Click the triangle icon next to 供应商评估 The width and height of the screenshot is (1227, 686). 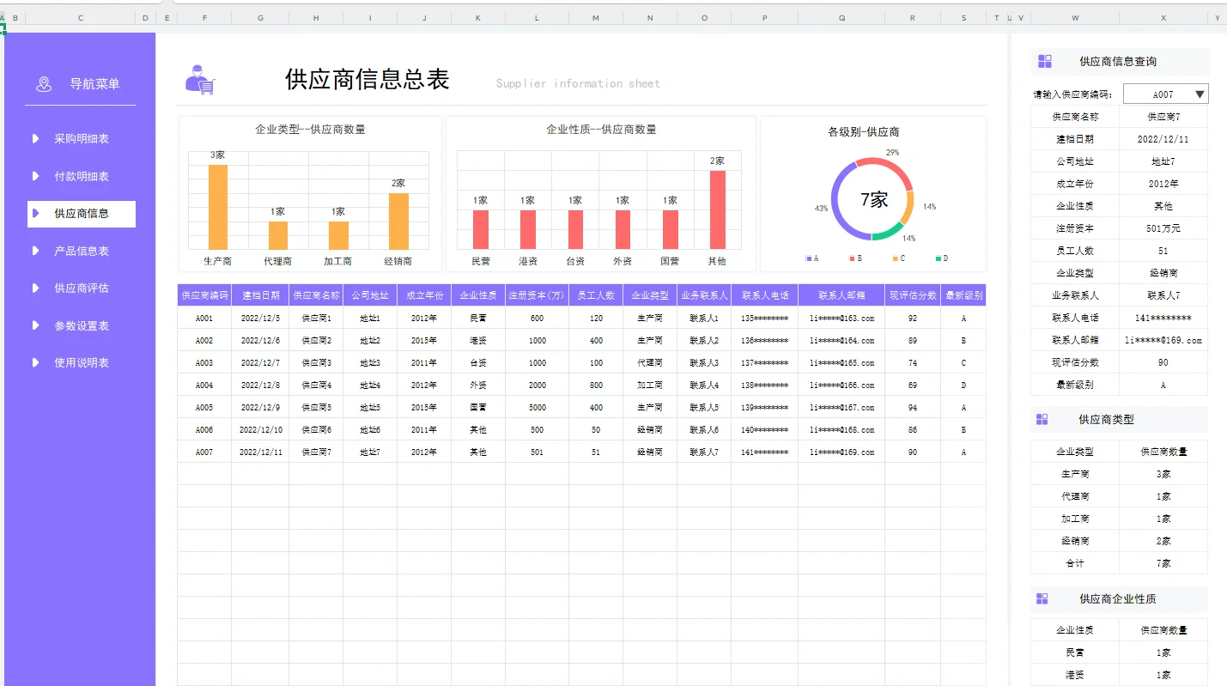(34, 288)
